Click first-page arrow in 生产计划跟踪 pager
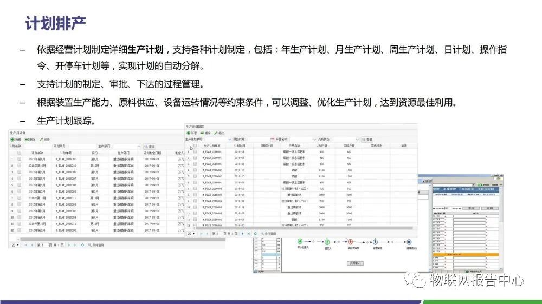The width and height of the screenshot is (542, 304). pos(201,234)
